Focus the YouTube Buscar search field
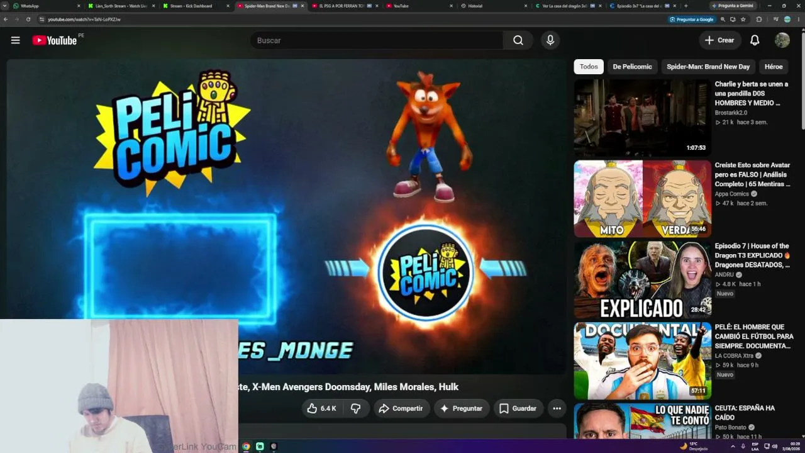805x453 pixels. click(x=377, y=40)
